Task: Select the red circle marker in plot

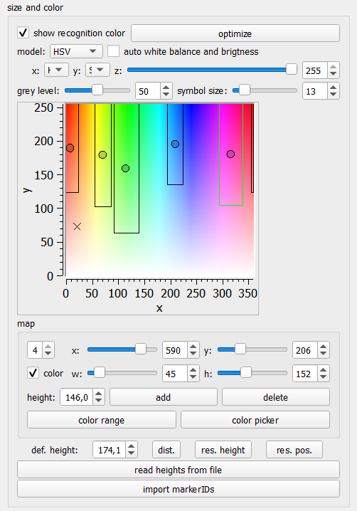Action: tap(70, 148)
